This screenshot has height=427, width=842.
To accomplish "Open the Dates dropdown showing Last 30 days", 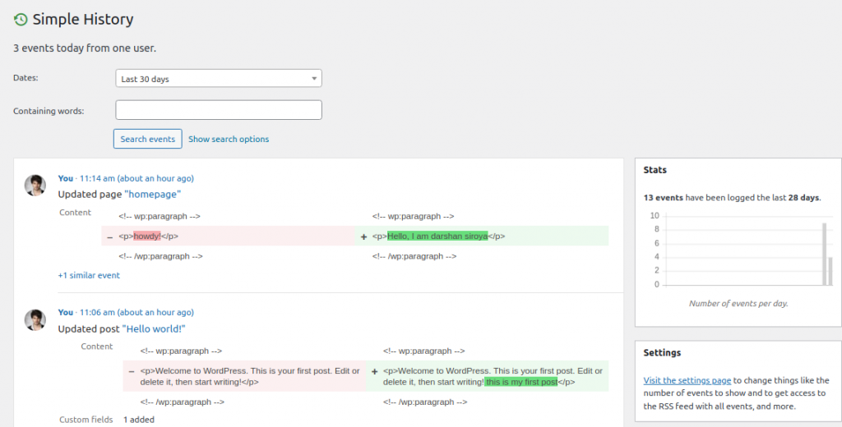I will (219, 78).
